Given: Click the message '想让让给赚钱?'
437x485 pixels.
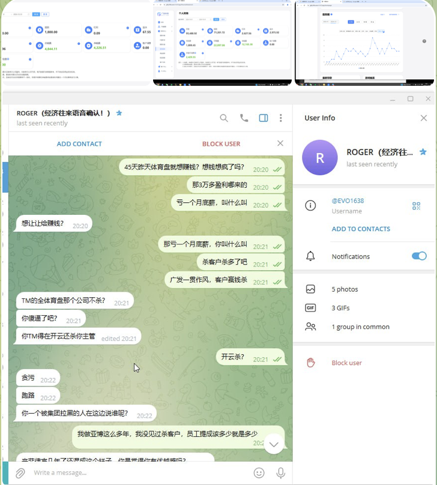Looking at the screenshot, I should (54, 223).
